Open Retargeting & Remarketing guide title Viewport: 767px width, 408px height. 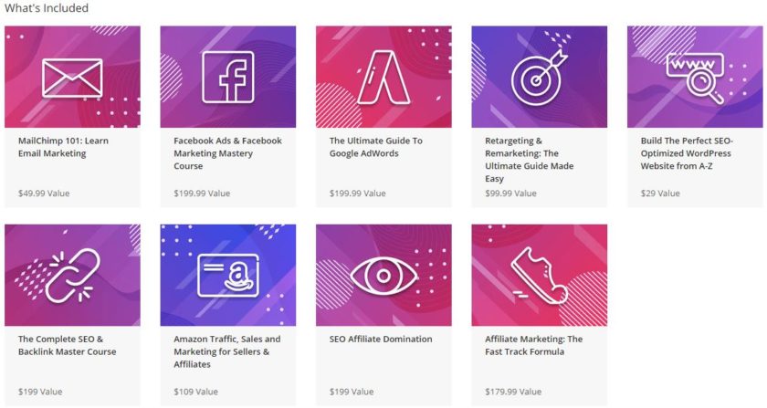coord(530,160)
